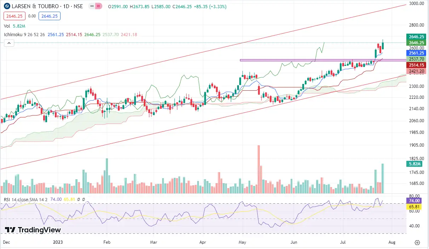The image size is (429, 249).
Task: Click the blue buy price button 2646.25
Action: tap(50, 16)
